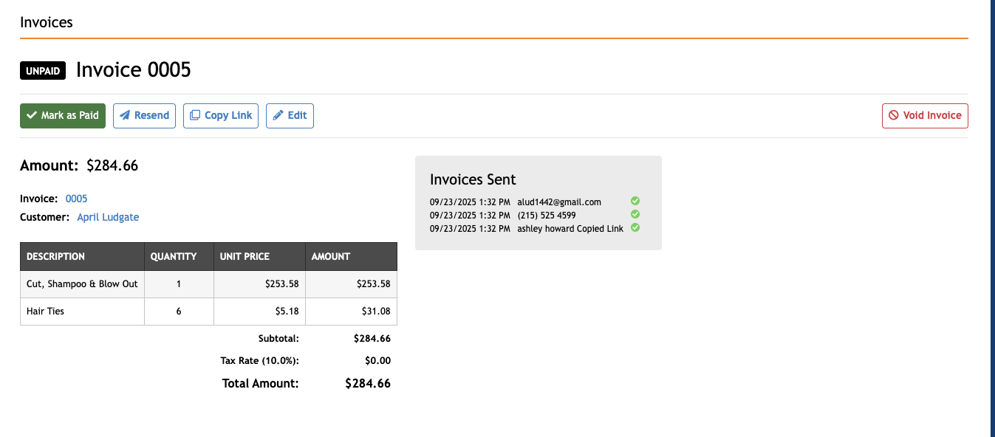Click the UNPAID status badge
The width and height of the screenshot is (995, 437).
coord(43,71)
